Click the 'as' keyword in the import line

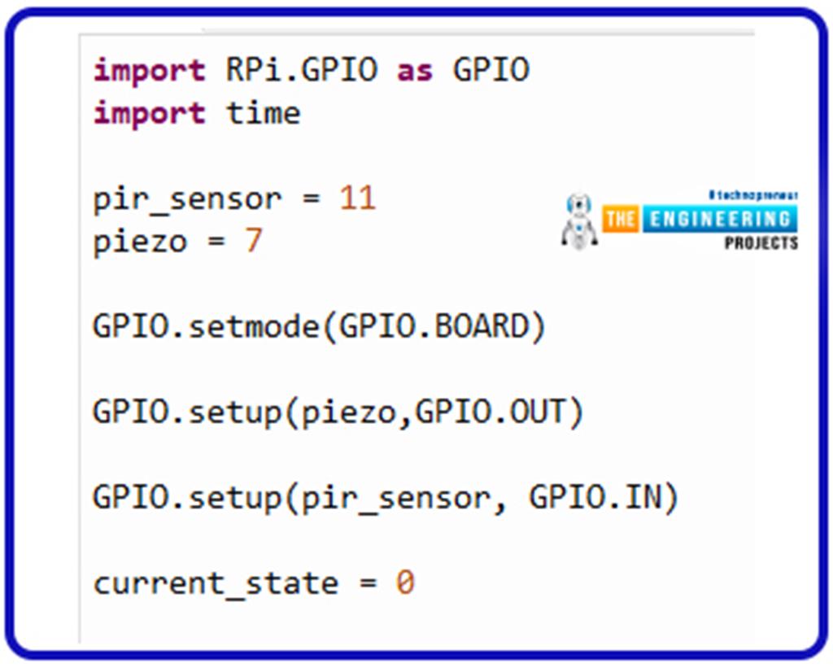(x=415, y=70)
